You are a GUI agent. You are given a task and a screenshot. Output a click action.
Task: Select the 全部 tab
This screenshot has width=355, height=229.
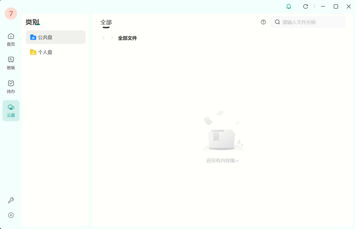pos(106,22)
